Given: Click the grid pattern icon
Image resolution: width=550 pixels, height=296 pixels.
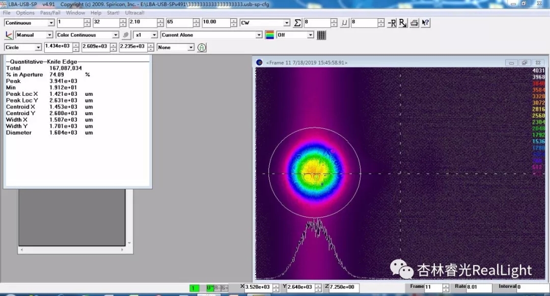Looking at the screenshot, I should click(x=321, y=35).
